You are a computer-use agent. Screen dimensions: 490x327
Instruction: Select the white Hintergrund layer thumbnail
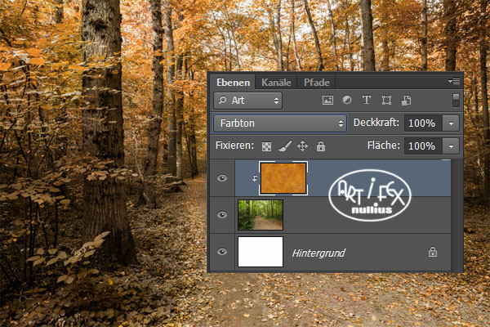click(x=261, y=252)
